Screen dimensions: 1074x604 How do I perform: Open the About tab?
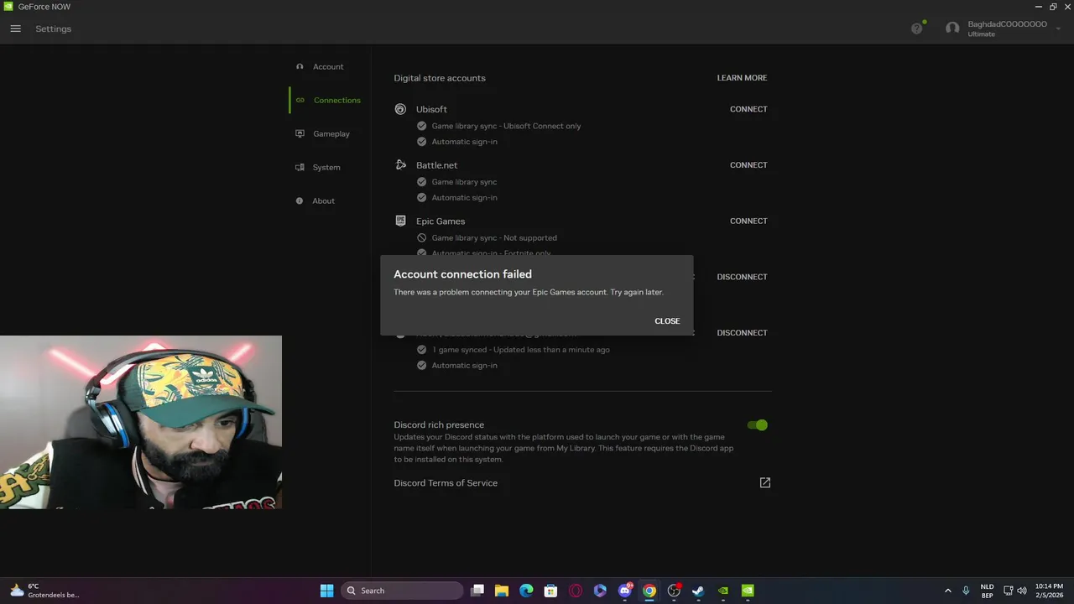pos(315,200)
